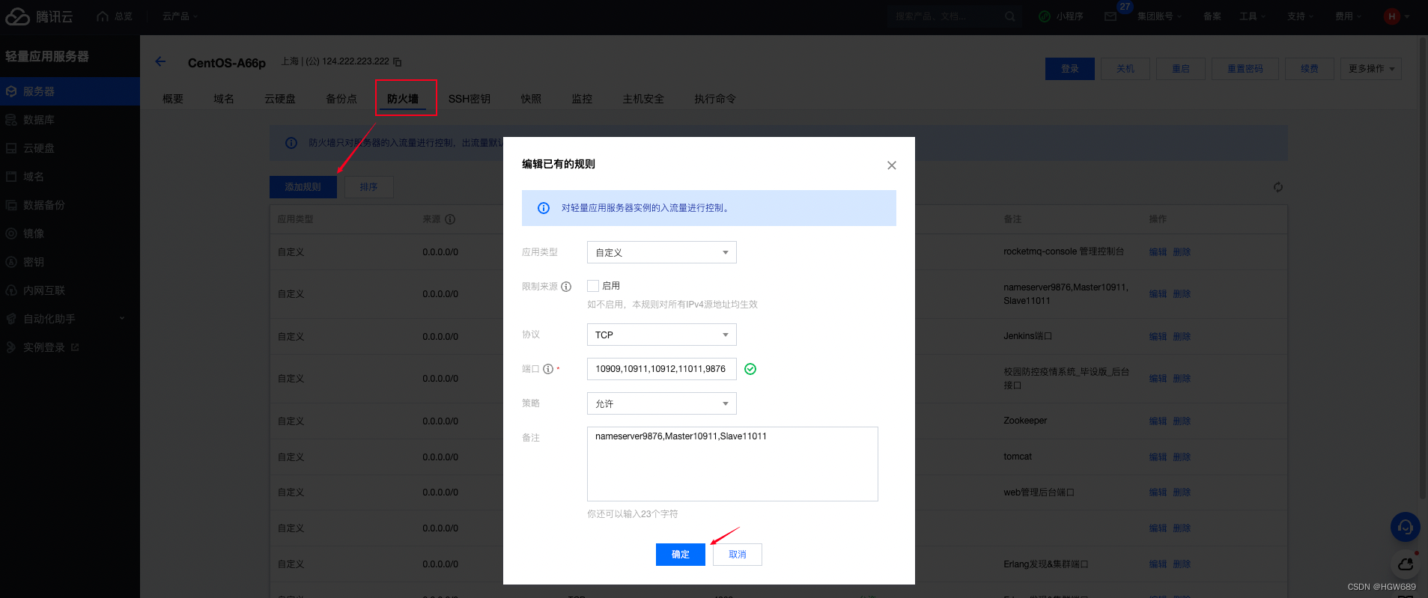1428x598 pixels.
Task: Switch to the 防火墙 tab
Action: 403,99
